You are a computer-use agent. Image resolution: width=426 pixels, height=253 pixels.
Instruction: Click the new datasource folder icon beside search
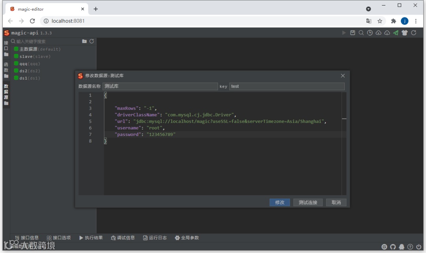point(84,41)
